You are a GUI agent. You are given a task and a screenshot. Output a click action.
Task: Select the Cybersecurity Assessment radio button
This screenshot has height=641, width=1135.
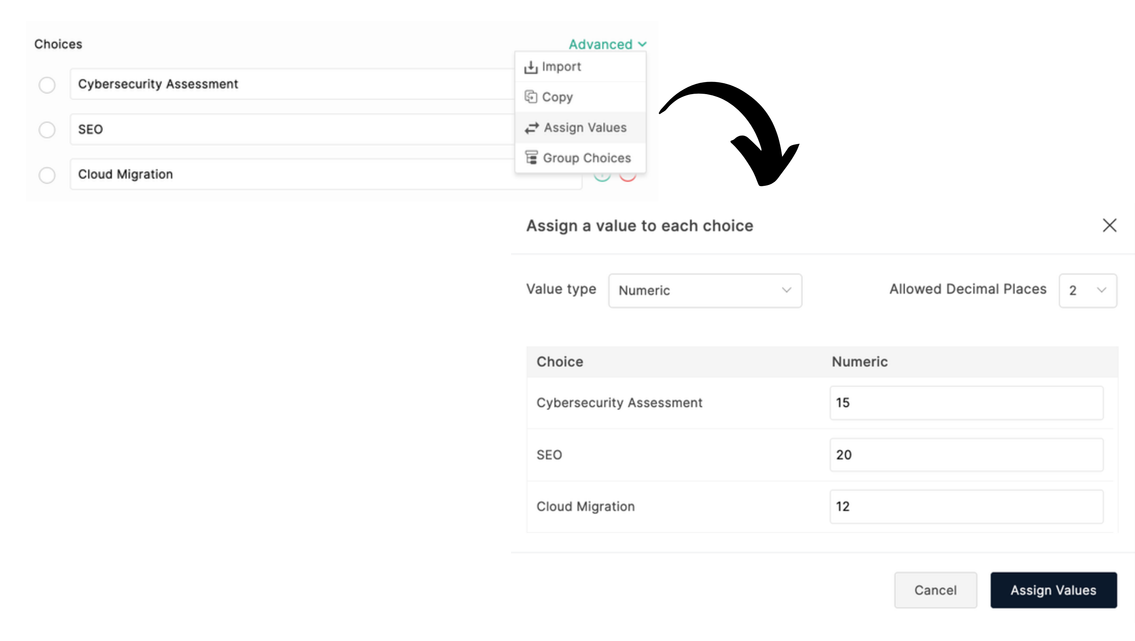click(47, 85)
